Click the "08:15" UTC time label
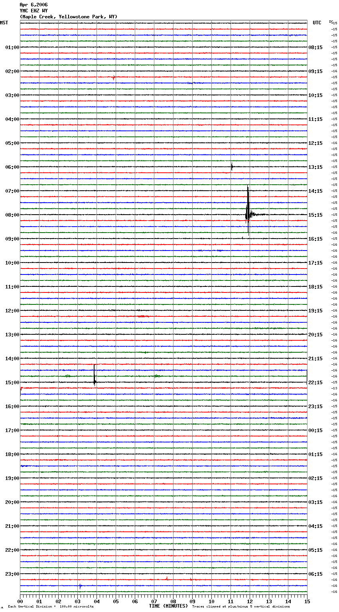The width and height of the screenshot is (339, 612). click(x=315, y=47)
